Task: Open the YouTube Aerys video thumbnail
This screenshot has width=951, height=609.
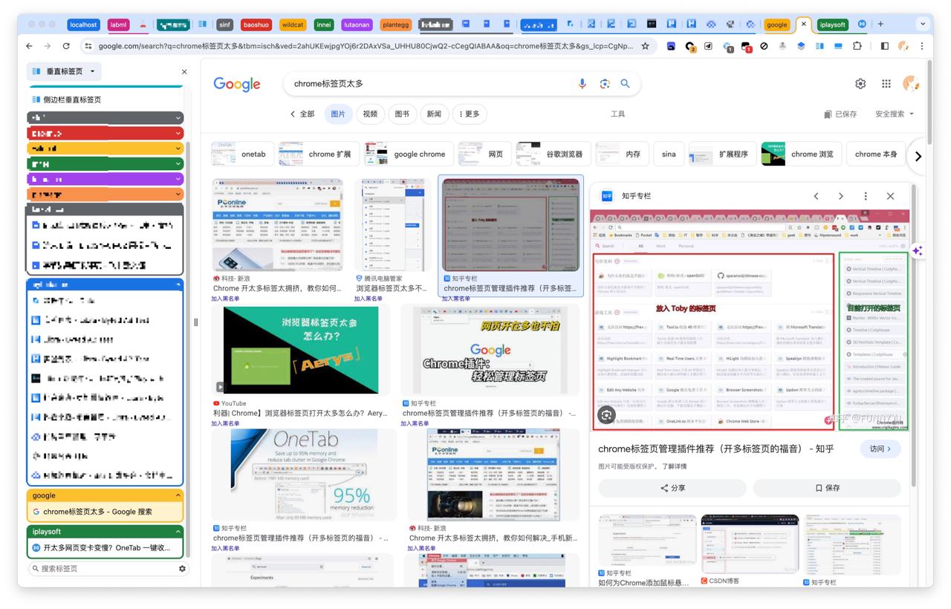Action: pos(302,350)
